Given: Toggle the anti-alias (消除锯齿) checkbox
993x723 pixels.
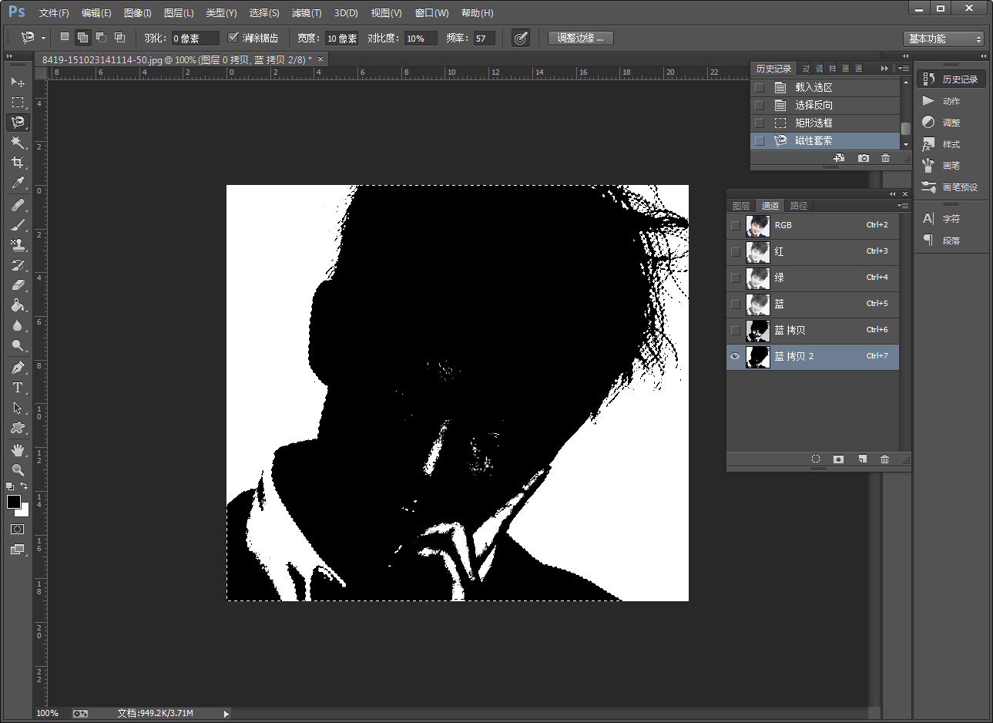Looking at the screenshot, I should pos(233,38).
